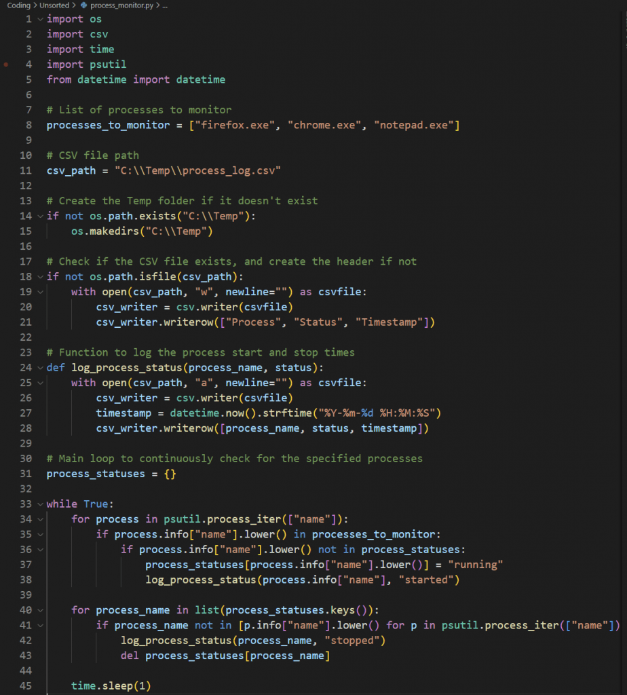
Task: Click the "running" string on line 37
Action: click(476, 565)
